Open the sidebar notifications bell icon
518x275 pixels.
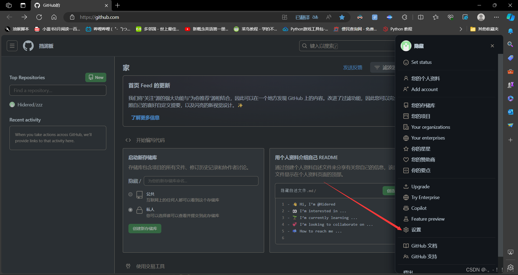(510, 31)
